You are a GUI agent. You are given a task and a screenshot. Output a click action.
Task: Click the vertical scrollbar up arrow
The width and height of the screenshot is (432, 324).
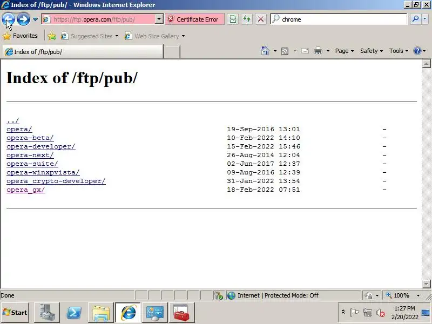[426, 64]
